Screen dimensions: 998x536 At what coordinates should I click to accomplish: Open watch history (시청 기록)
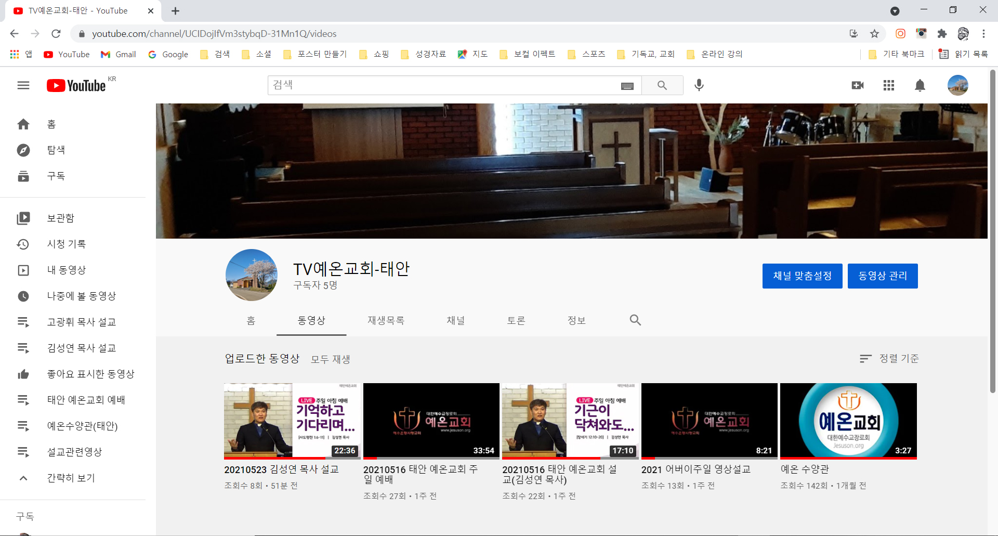tap(73, 244)
